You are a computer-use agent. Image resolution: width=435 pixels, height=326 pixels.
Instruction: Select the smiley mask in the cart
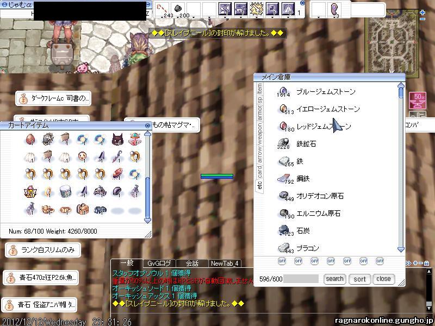83,156
